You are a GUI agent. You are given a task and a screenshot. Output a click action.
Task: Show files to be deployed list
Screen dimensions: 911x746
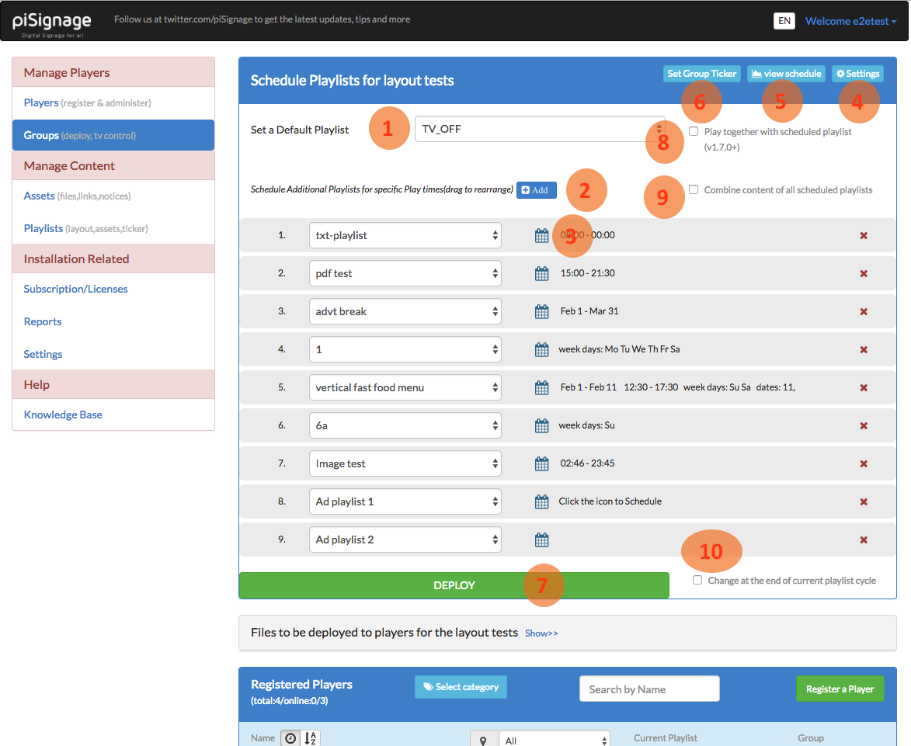coord(541,633)
